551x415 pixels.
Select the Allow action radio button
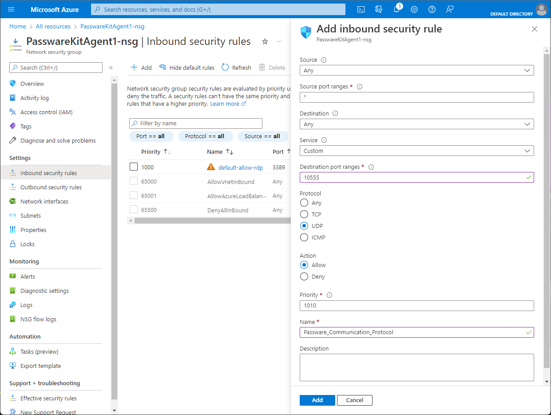[304, 265]
